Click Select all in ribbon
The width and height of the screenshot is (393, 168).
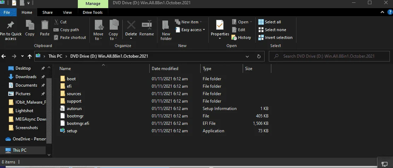point(270,22)
